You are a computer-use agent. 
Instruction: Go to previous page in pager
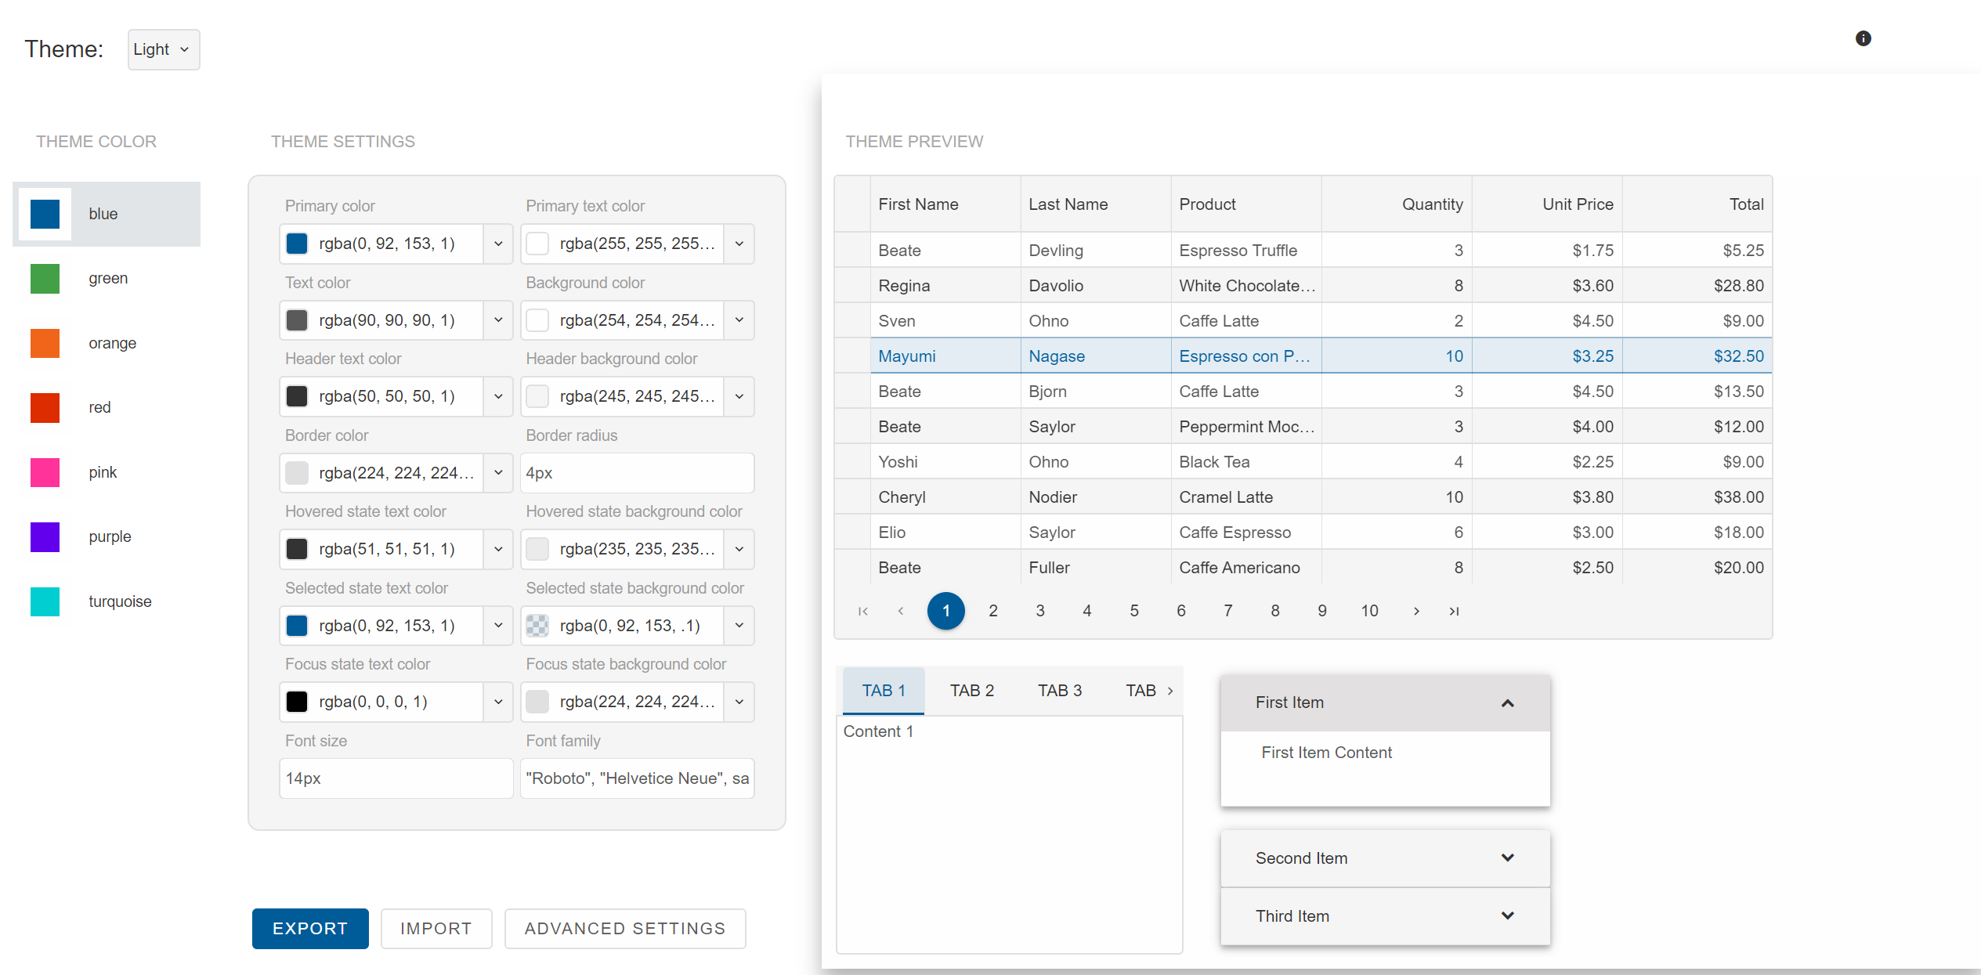point(901,611)
